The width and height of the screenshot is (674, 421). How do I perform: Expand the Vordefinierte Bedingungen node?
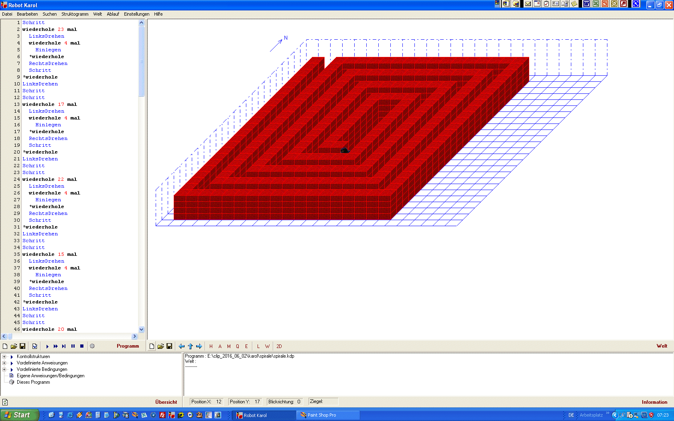coord(4,369)
